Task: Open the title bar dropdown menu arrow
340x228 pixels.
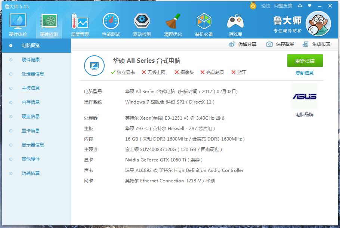Action: [x=310, y=6]
